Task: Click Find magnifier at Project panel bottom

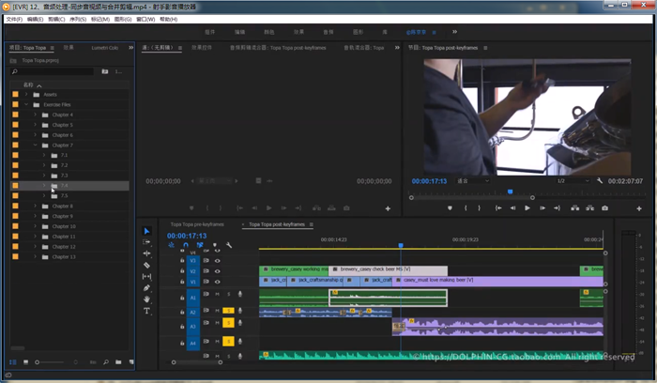Action: pyautogui.click(x=106, y=361)
